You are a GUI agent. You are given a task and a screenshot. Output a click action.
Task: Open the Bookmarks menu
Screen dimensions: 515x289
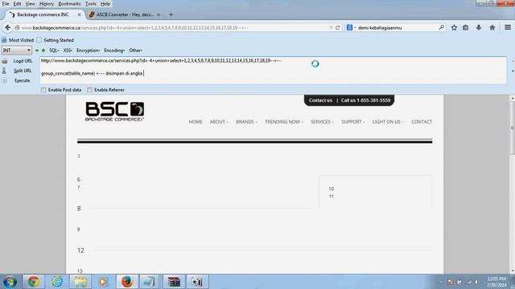pyautogui.click(x=69, y=4)
